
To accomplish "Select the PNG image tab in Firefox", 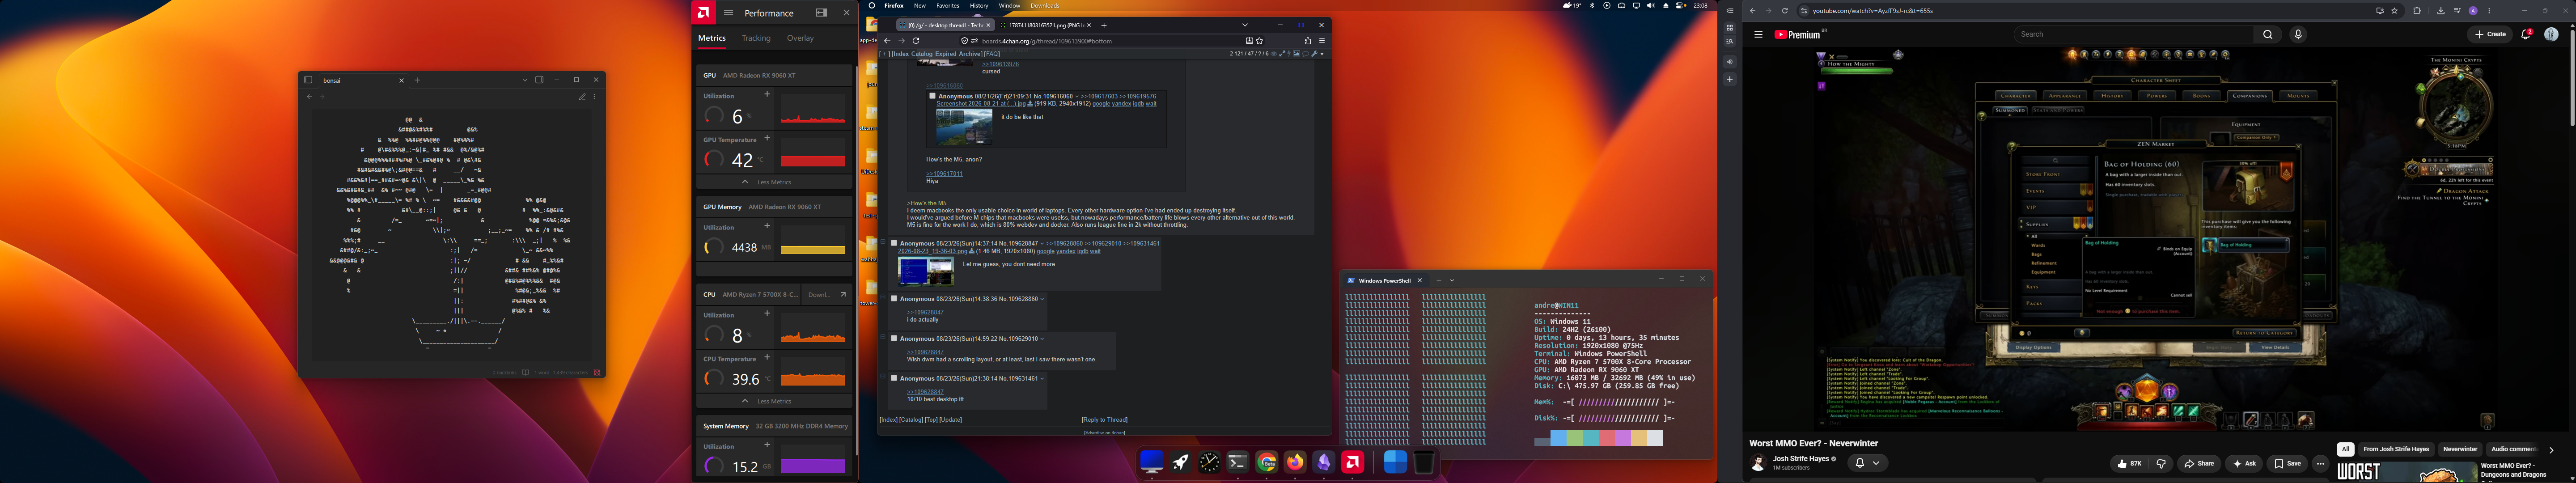I will [x=1045, y=25].
